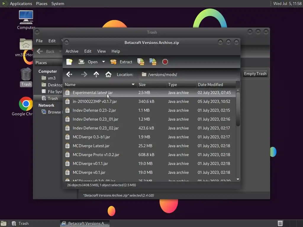This screenshot has height=227, width=303.
Task: Select Trash in Places sidebar
Action: pos(50,98)
